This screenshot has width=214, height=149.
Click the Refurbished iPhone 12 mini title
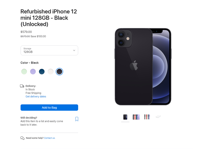tap(49, 18)
